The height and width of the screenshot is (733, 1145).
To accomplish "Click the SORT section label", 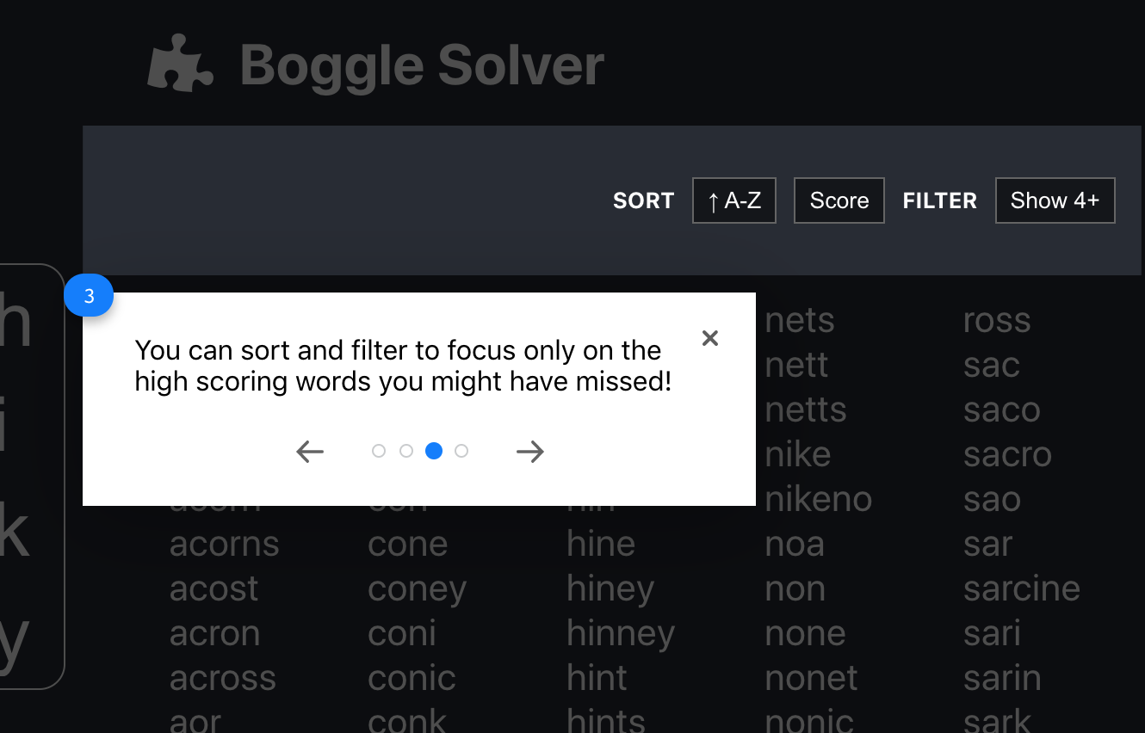I will pyautogui.click(x=643, y=200).
